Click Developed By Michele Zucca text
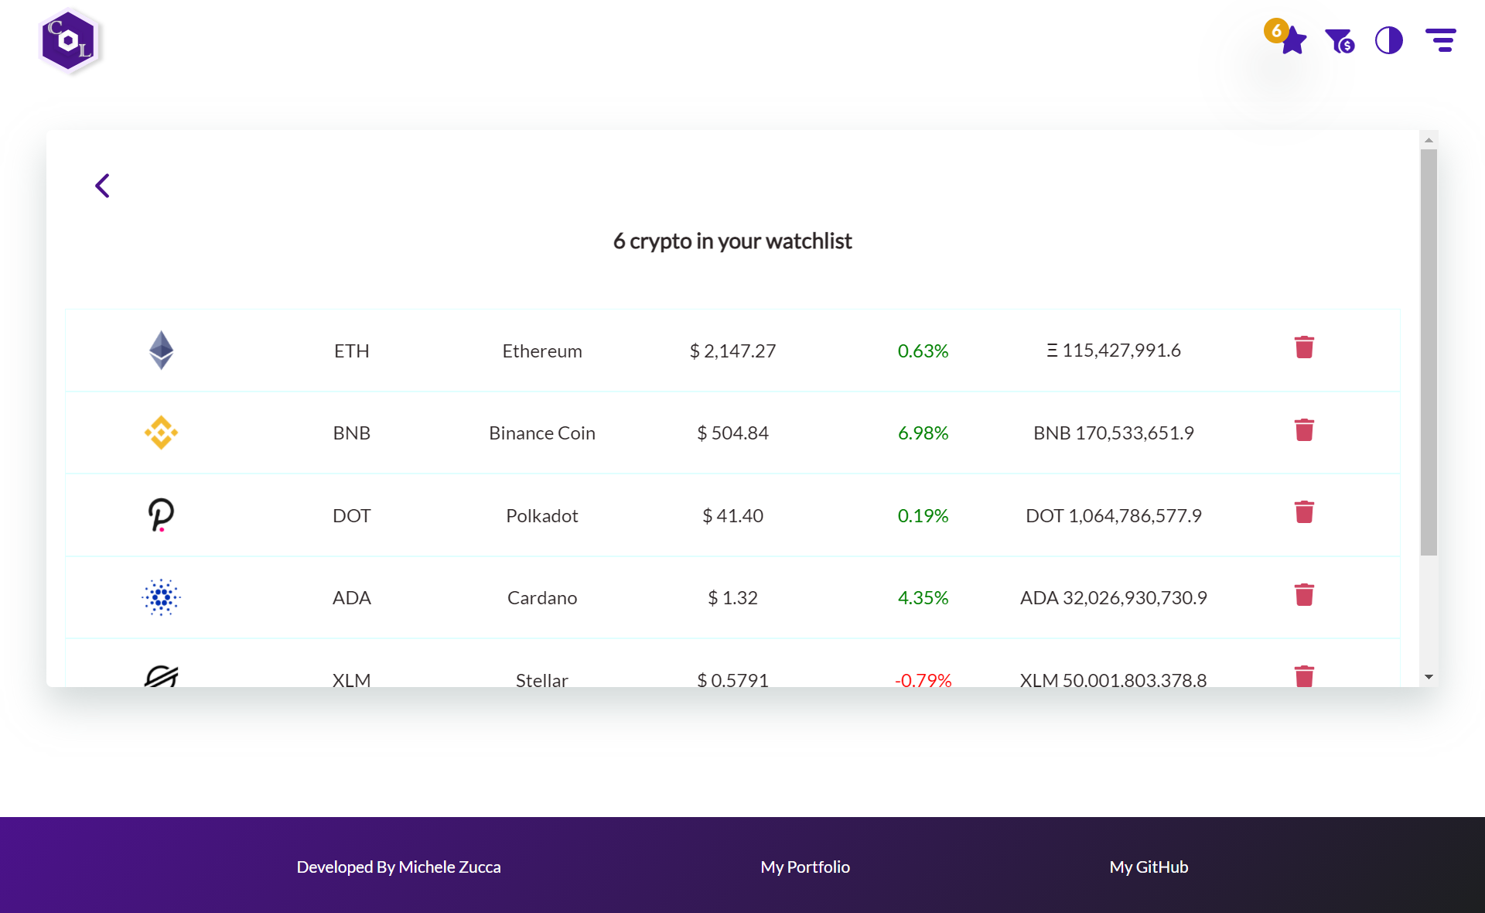Image resolution: width=1485 pixels, height=913 pixels. point(398,867)
